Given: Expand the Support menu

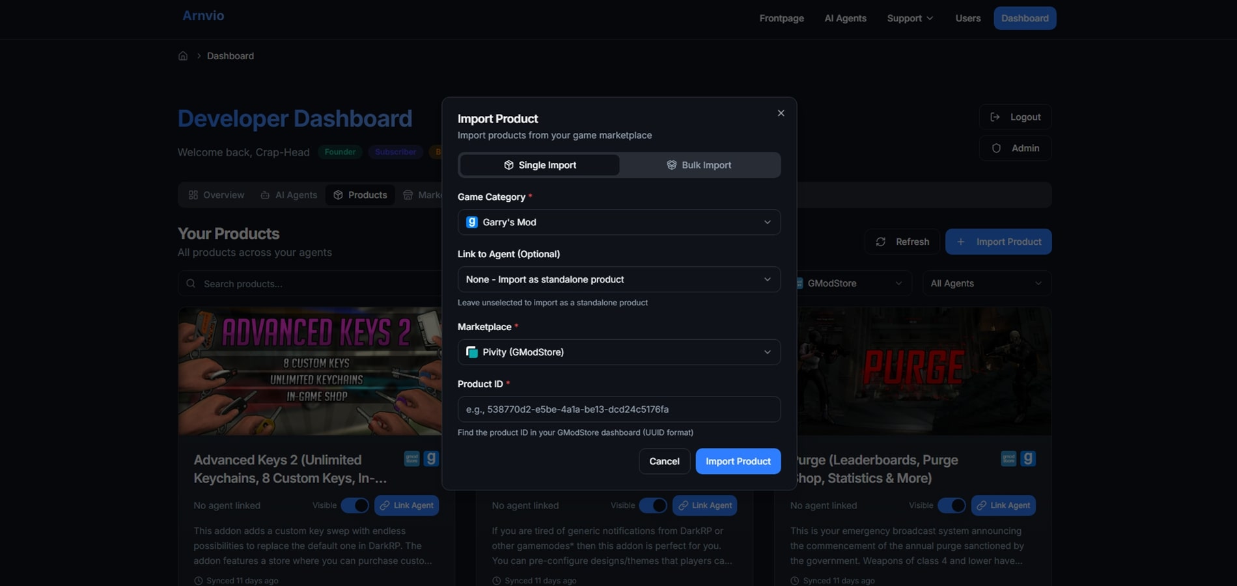Looking at the screenshot, I should pos(910,18).
